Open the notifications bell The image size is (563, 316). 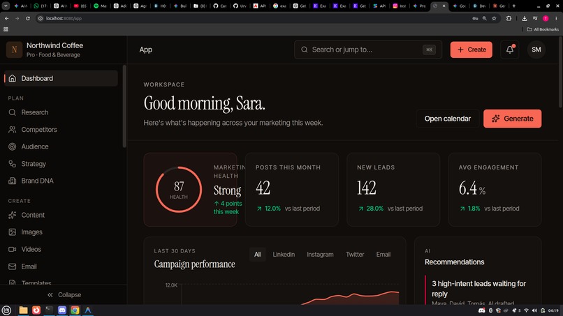pos(509,50)
